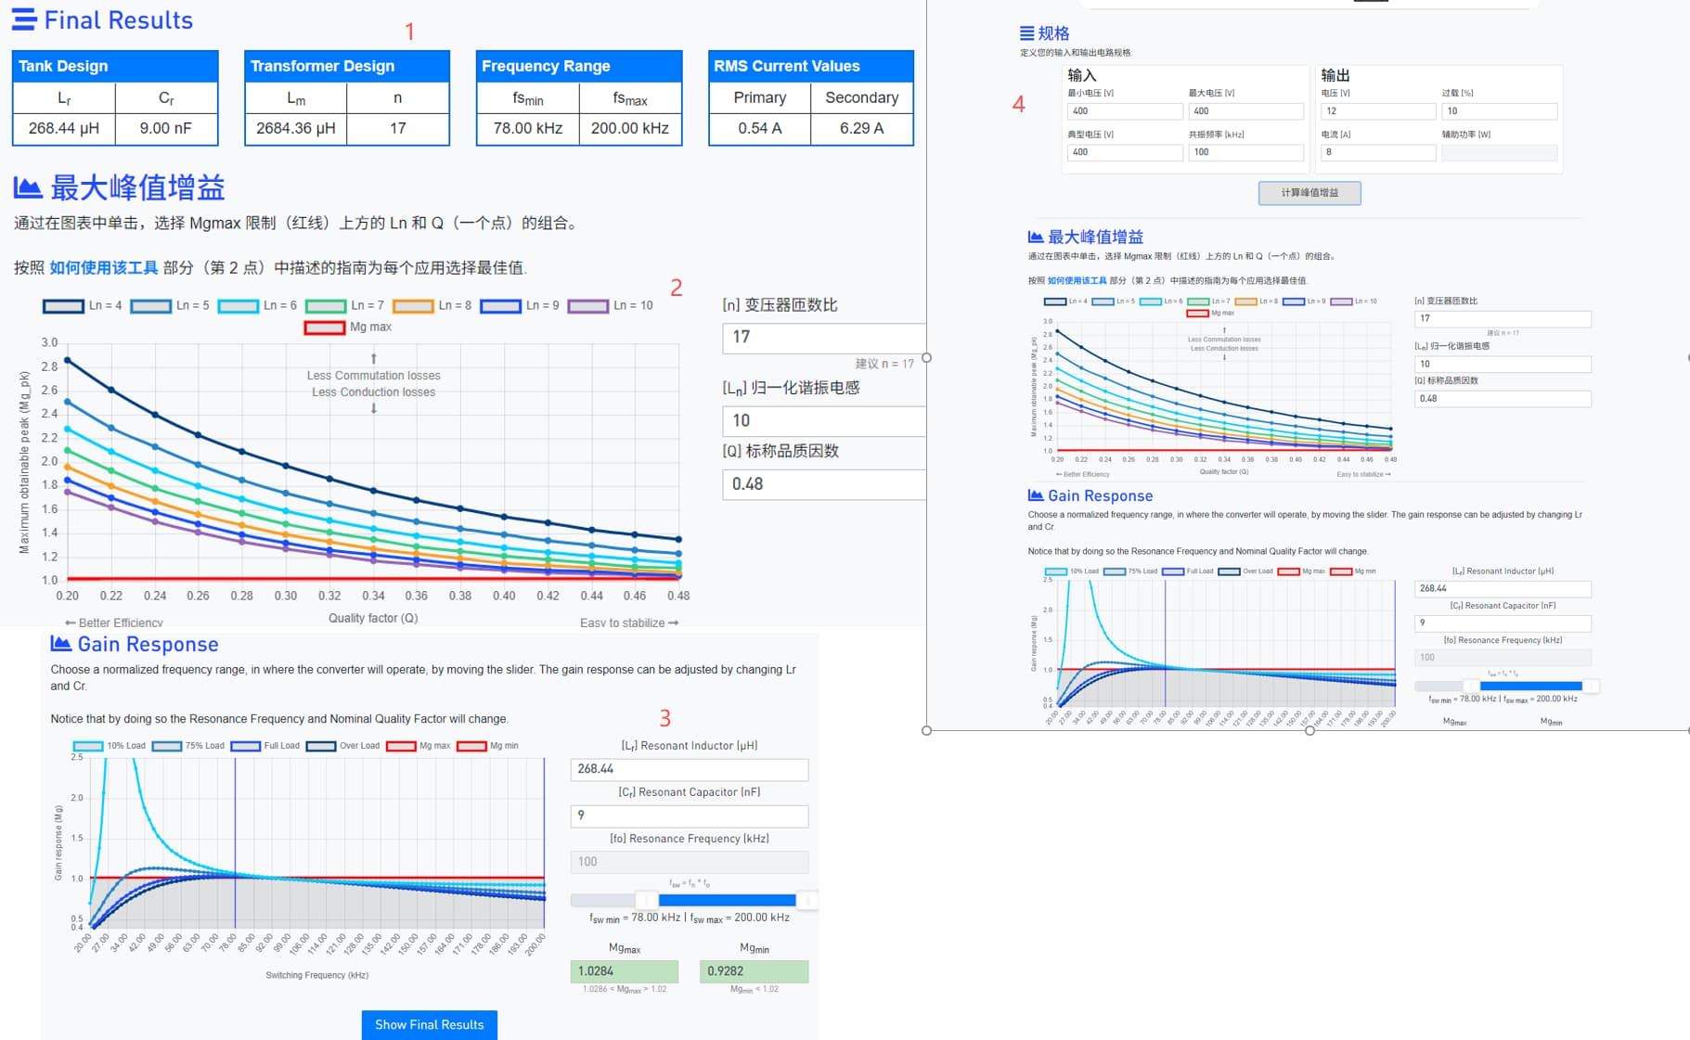Click chart icon beside small 最大峰值增益 heading
The width and height of the screenshot is (1690, 1040).
[1036, 237]
